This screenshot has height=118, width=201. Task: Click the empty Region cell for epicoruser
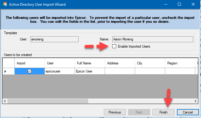tap(180, 71)
